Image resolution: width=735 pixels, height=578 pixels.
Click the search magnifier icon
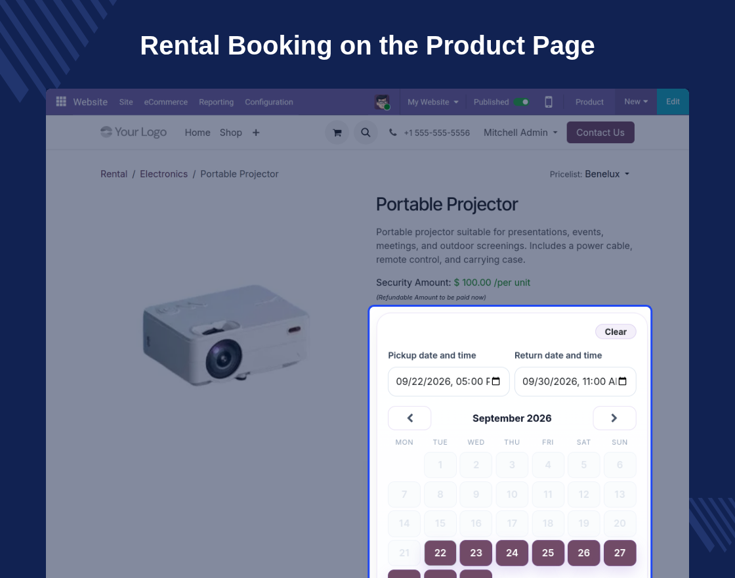366,133
